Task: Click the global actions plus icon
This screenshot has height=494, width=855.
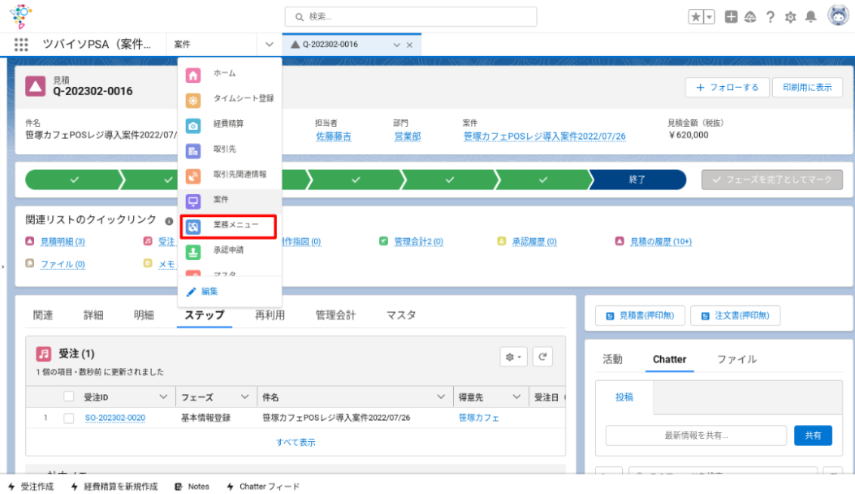Action: pos(731,17)
